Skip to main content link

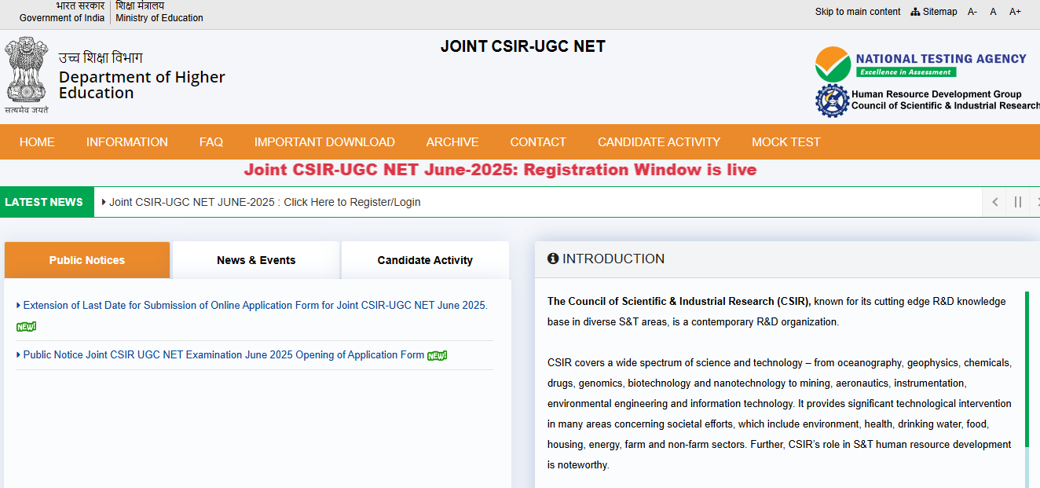[858, 12]
